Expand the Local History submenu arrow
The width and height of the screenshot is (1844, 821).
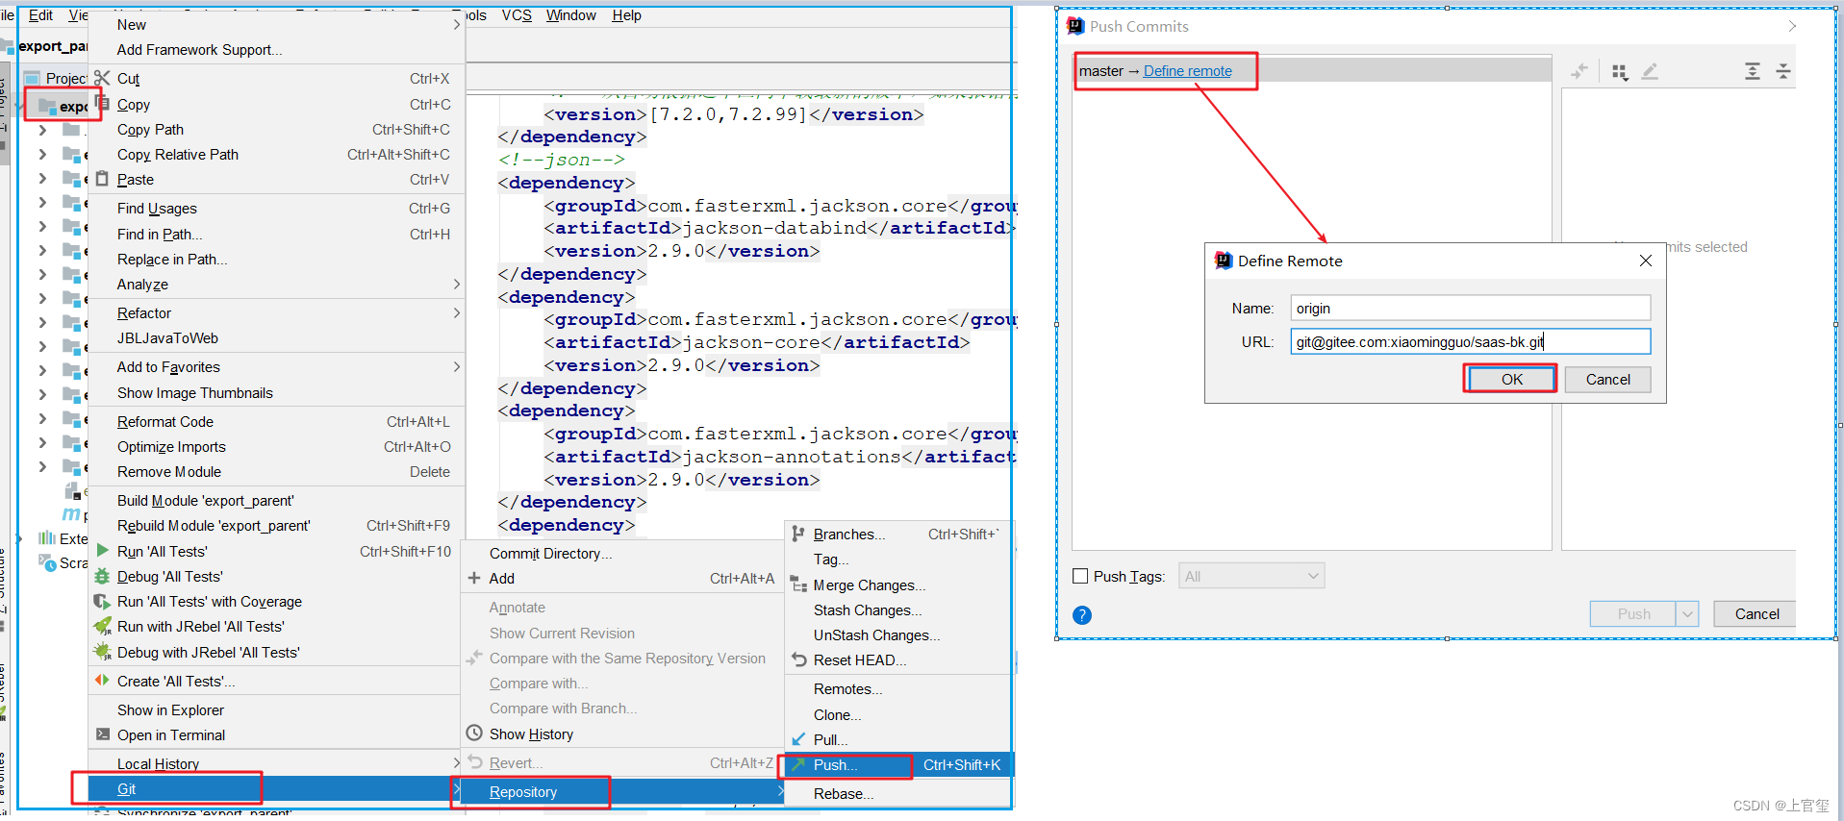pyautogui.click(x=457, y=763)
